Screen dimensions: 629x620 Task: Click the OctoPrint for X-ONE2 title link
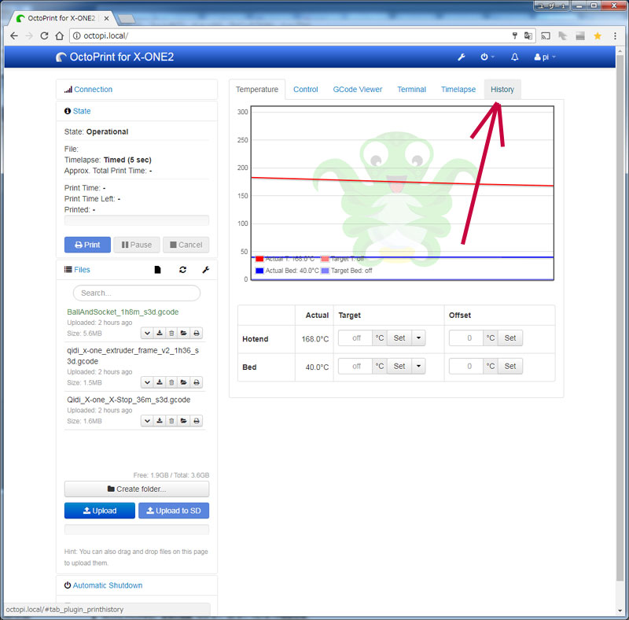coord(115,57)
